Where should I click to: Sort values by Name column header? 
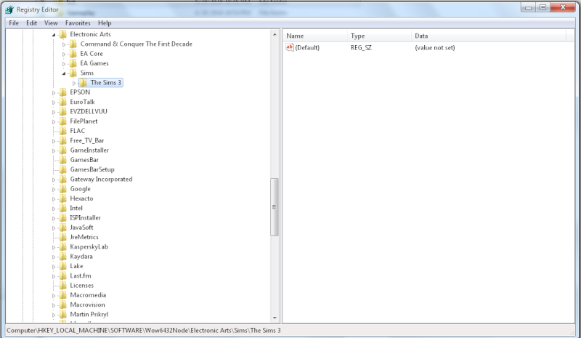[x=316, y=36]
